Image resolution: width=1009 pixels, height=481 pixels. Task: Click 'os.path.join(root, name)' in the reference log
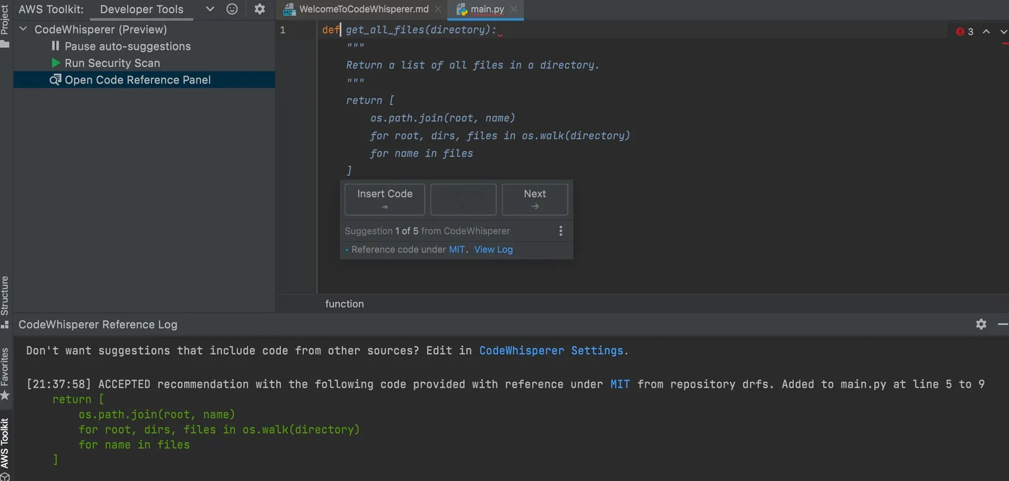157,414
